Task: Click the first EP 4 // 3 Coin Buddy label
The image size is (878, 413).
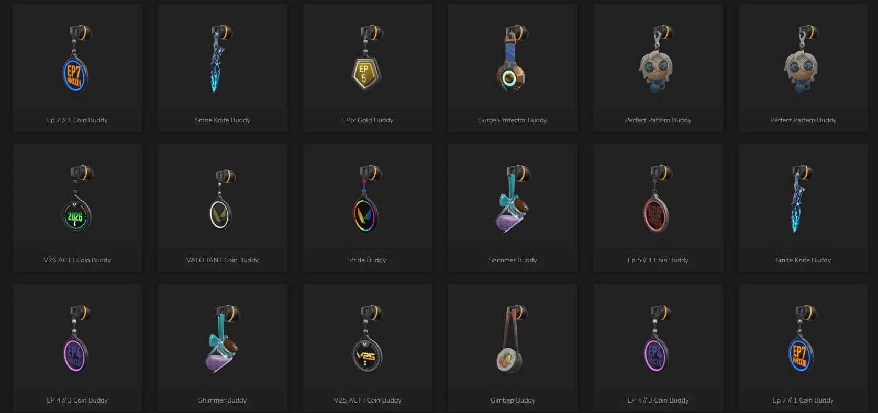Action: tap(77, 400)
